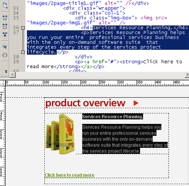The image size is (189, 186).
Task: Click the closing </div> on line 38
Action: pyautogui.click(x=84, y=57)
